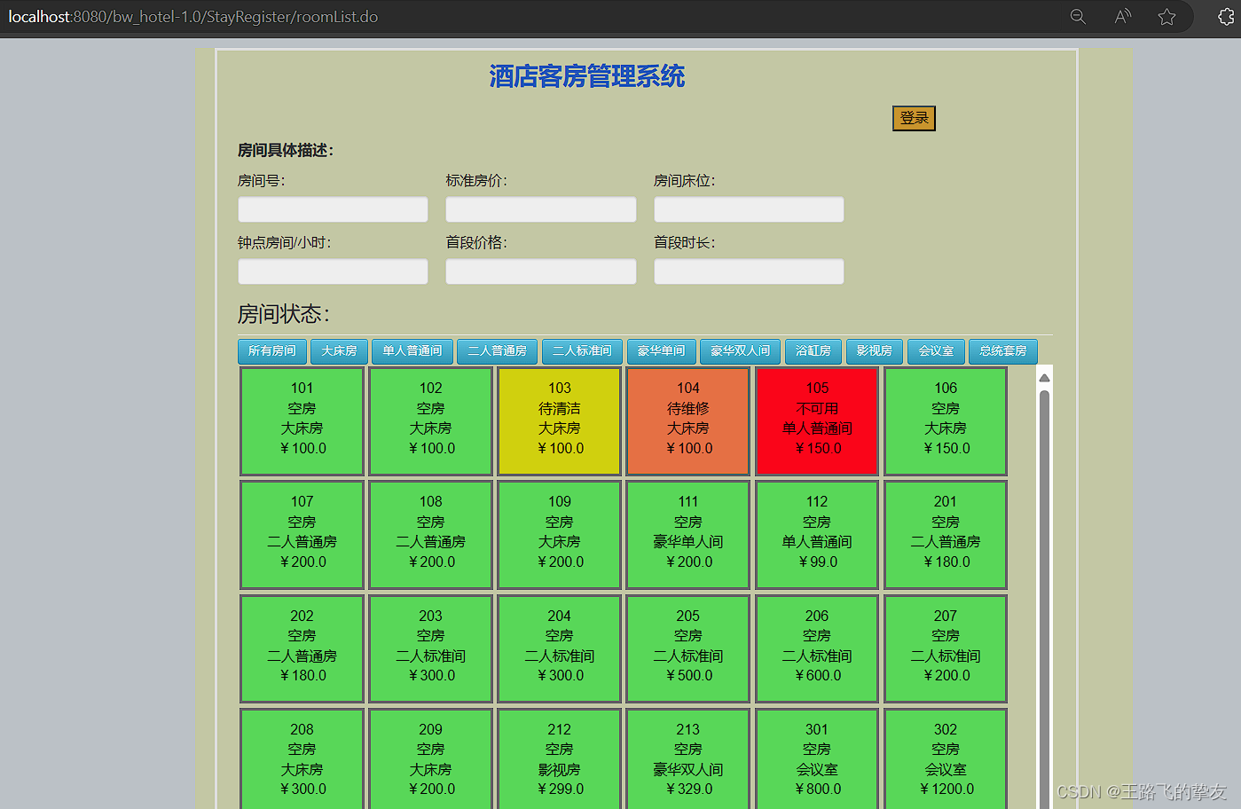Filter rooms by 单人普通间 type
This screenshot has height=809, width=1241.
(x=412, y=351)
